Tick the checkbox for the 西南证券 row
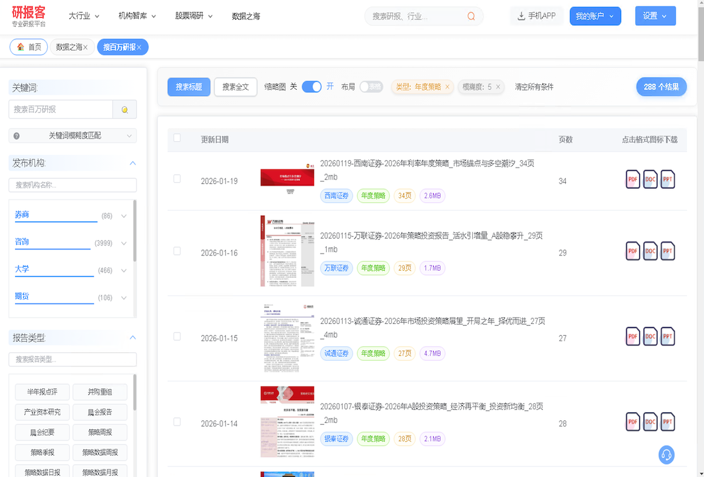 (177, 179)
